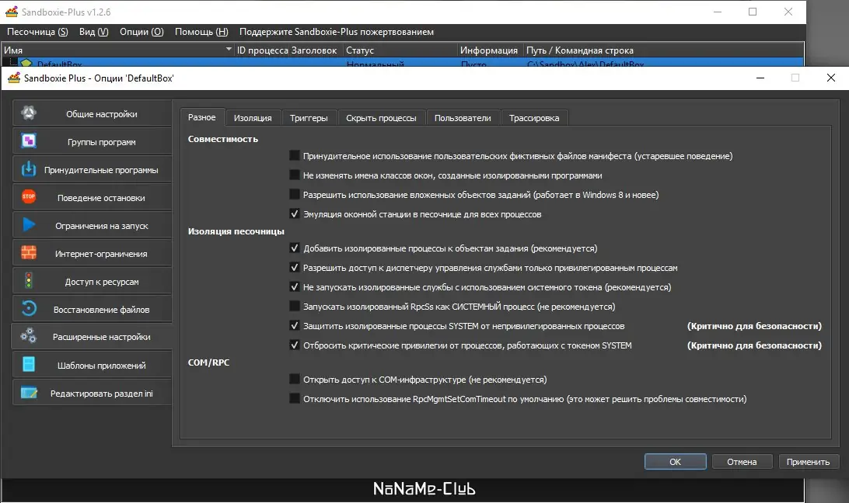Uncheck 'Добавить изолированные процессы к объектам задания'

(x=295, y=248)
